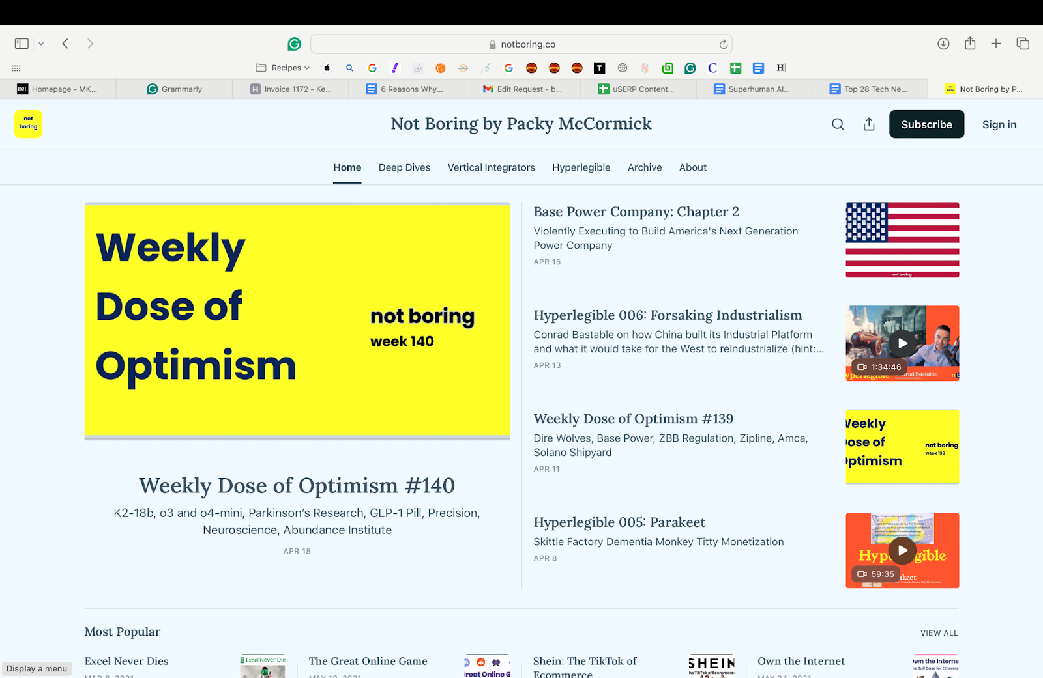Open the blue C bookmark icon
1043x678 pixels.
712,68
